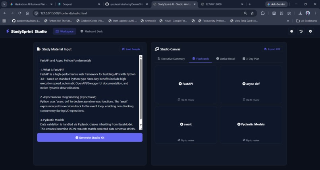The width and height of the screenshot is (320, 170).
Task: Open the Workspace nav tab
Action: [x=64, y=31]
